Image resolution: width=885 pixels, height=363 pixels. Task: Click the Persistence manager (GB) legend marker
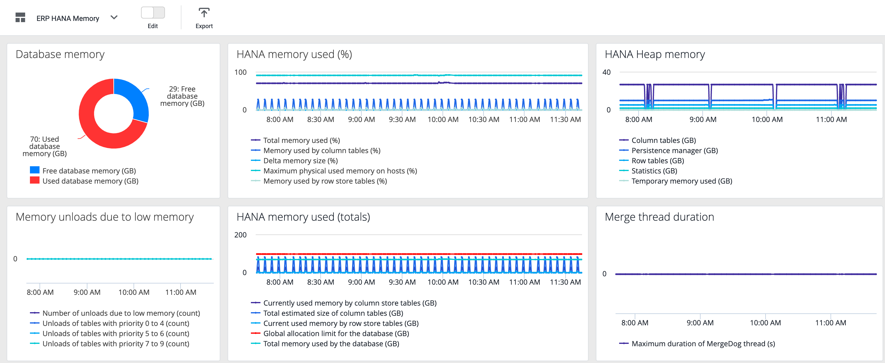click(x=624, y=150)
